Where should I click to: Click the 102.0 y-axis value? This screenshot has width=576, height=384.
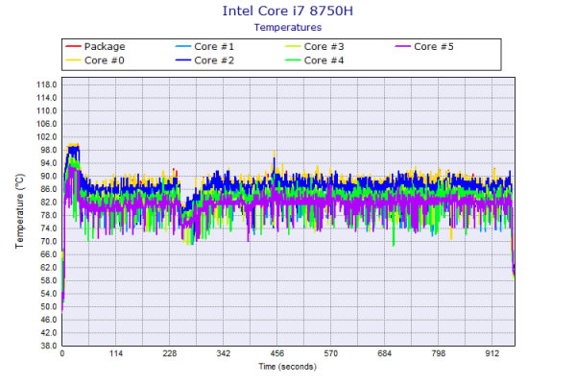[x=47, y=136]
